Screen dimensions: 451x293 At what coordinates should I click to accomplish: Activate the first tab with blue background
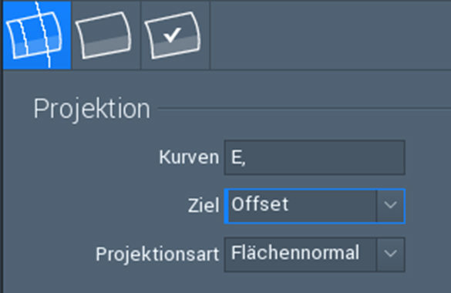37,35
